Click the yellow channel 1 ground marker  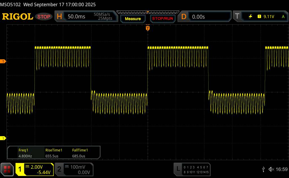[3, 138]
